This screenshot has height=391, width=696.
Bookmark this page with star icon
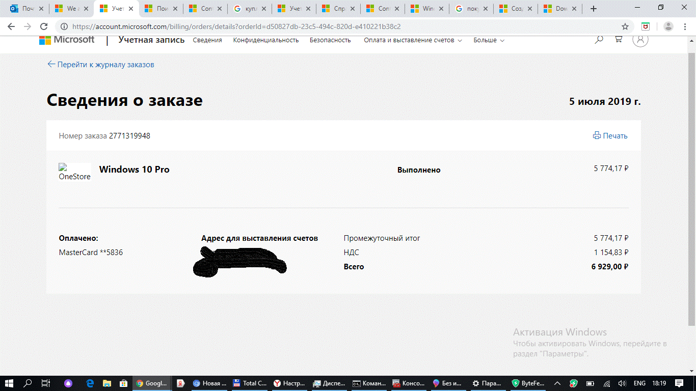click(625, 26)
